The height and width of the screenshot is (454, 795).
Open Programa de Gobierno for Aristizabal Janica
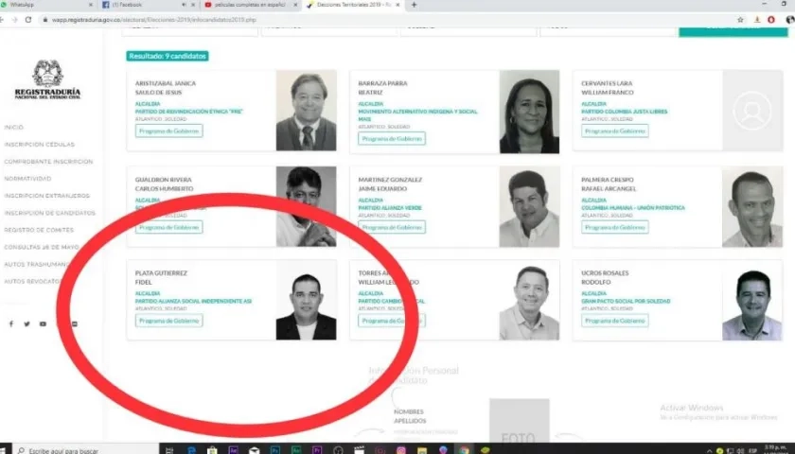[x=168, y=131]
